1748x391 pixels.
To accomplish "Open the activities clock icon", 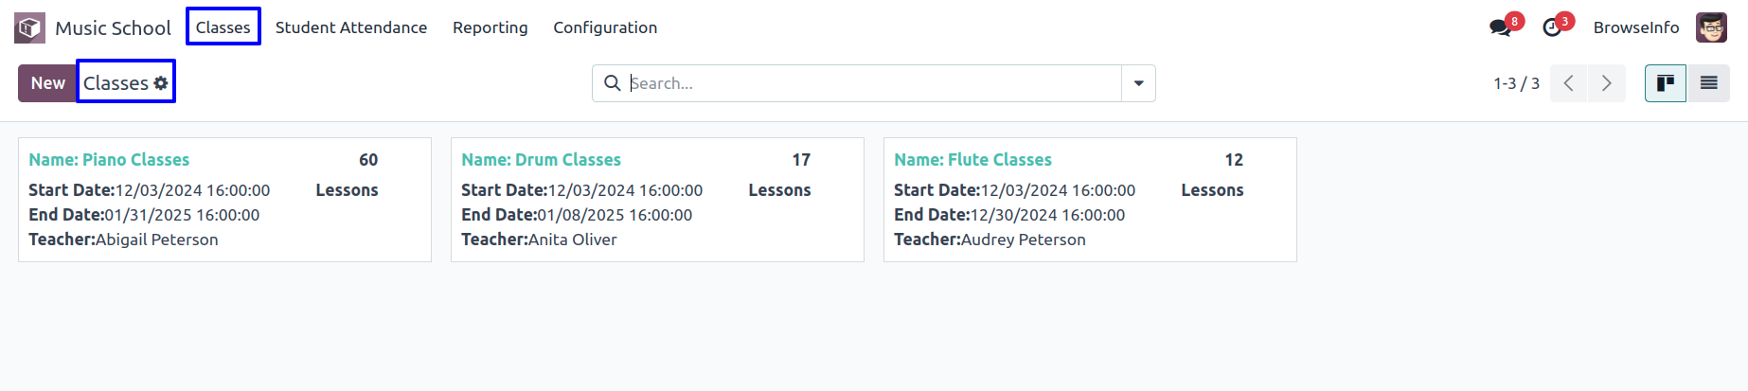I will (1552, 27).
